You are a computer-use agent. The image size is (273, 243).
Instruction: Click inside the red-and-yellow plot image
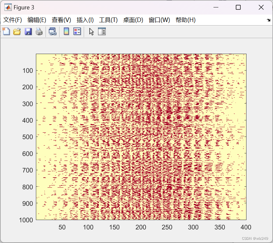point(141,137)
